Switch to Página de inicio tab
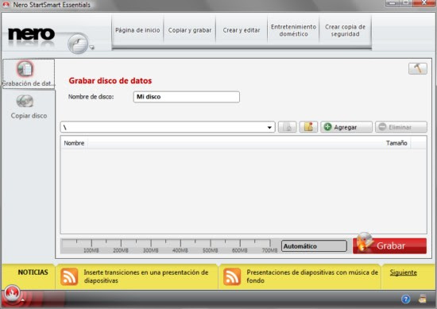Screen dimensions: 437x309 point(137,30)
